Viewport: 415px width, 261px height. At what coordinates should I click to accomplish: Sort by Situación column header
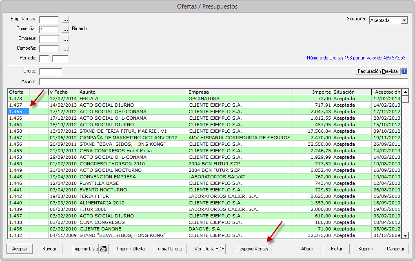click(352, 92)
